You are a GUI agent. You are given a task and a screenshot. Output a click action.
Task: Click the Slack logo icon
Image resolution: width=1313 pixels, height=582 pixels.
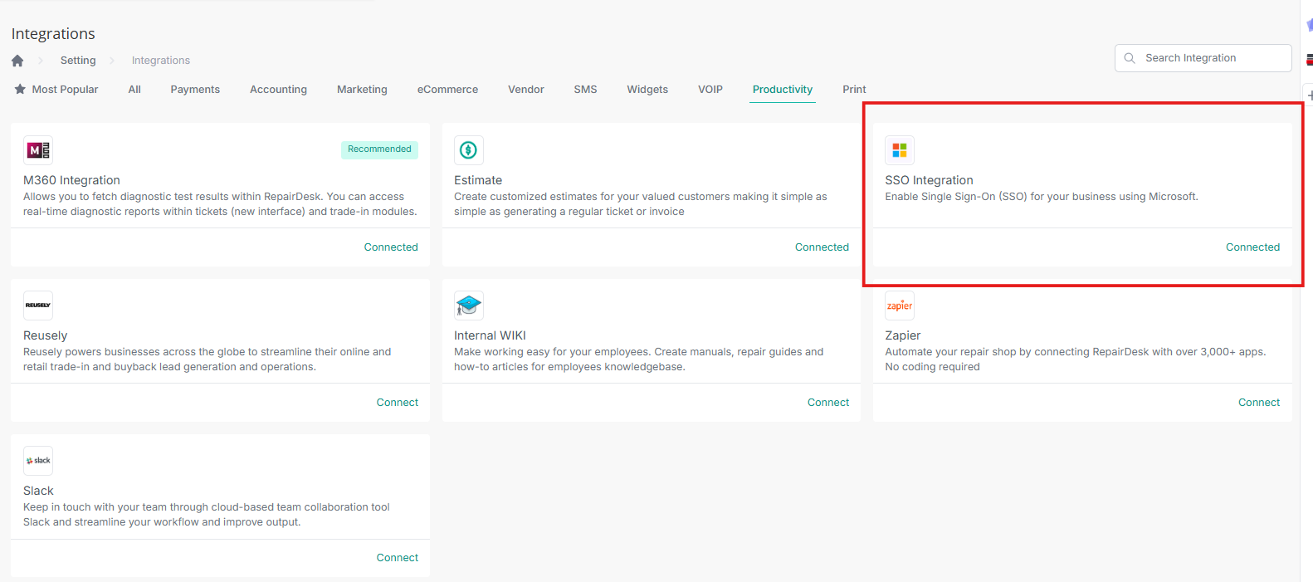[38, 461]
